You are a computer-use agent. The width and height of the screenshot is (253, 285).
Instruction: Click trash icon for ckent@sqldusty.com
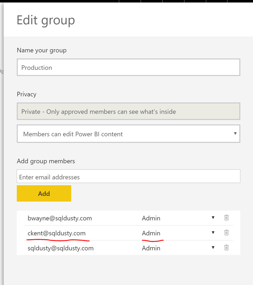click(x=226, y=233)
